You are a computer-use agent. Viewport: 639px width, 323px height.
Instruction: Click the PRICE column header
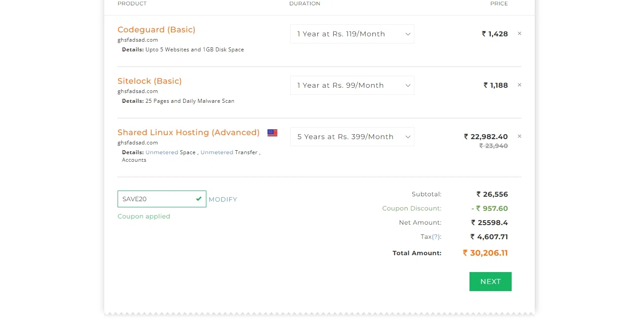click(x=499, y=4)
